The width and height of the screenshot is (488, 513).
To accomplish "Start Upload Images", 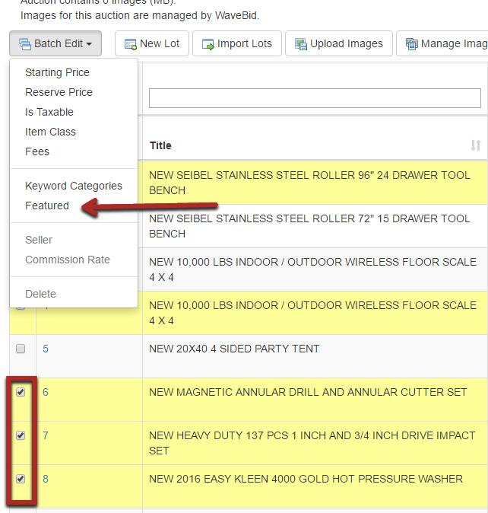I will [x=339, y=43].
